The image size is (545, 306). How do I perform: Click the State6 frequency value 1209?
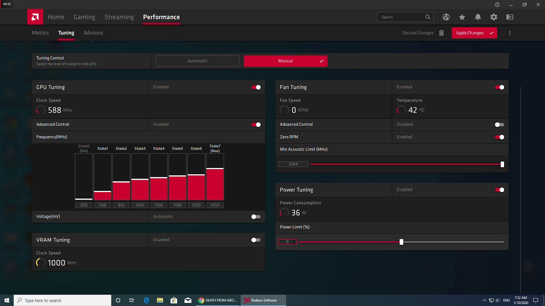196,205
